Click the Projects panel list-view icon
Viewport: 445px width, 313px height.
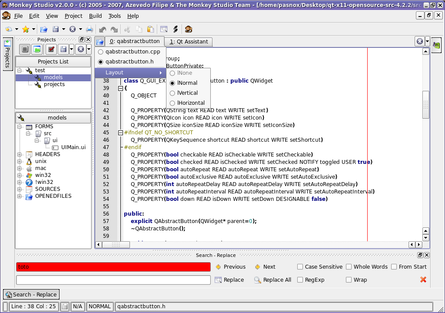25,50
